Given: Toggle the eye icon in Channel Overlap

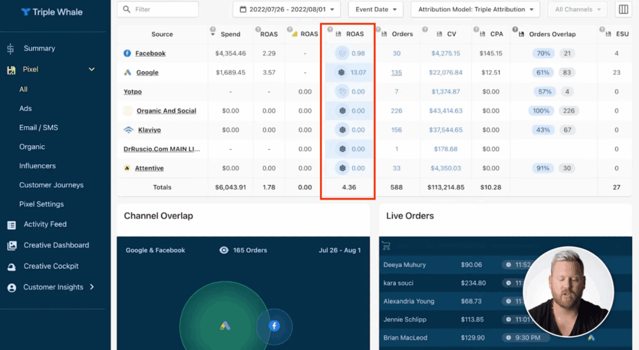Looking at the screenshot, I should click(224, 250).
